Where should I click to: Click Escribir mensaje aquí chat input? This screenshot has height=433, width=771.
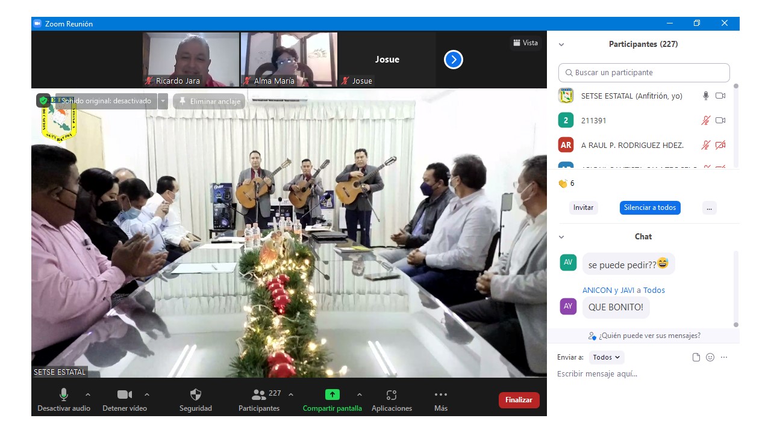click(645, 374)
